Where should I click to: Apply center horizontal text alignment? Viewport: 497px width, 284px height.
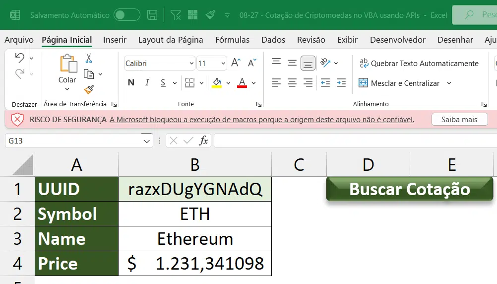(292, 83)
